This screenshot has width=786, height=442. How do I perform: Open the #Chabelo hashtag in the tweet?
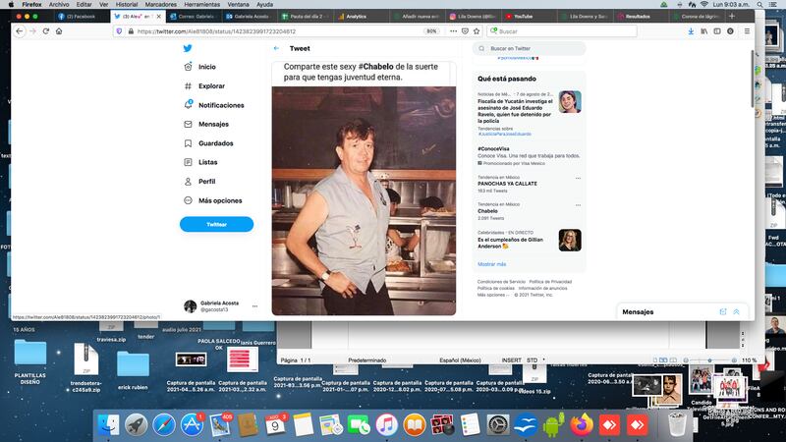[x=376, y=67]
